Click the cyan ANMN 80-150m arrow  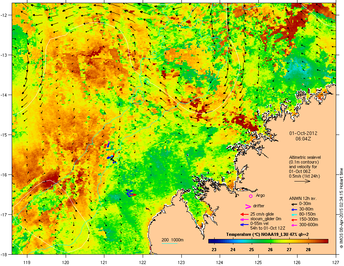point(294,215)
